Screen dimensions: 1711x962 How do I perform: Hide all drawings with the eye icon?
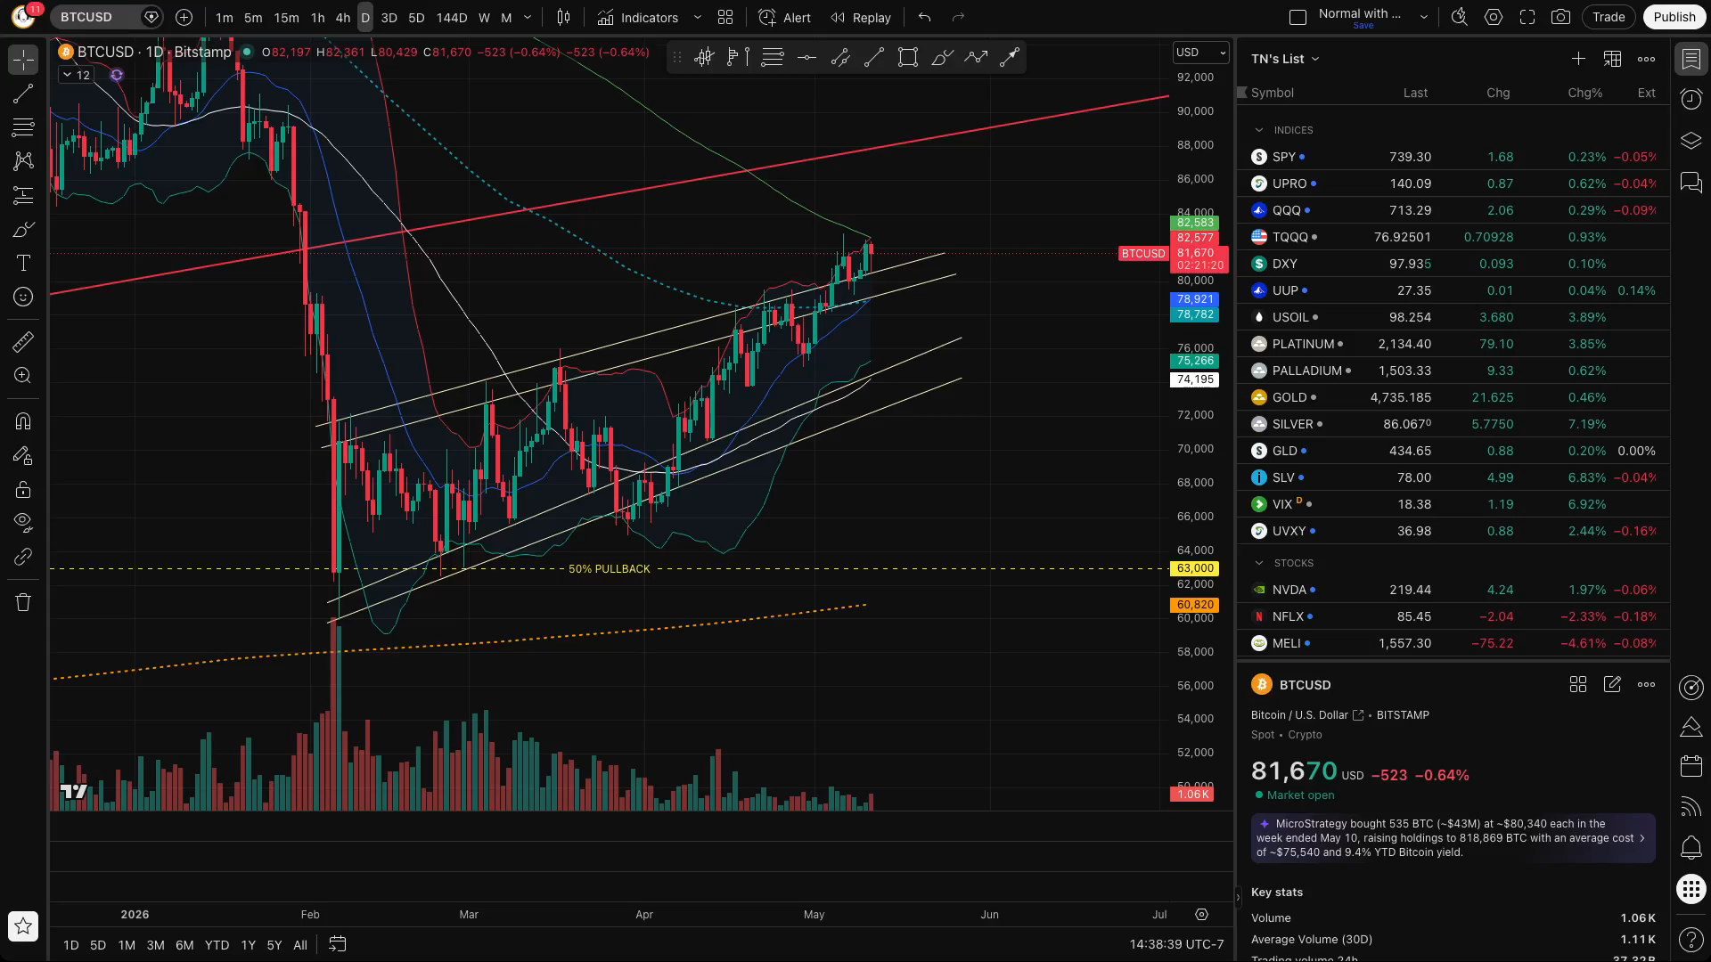(x=23, y=521)
